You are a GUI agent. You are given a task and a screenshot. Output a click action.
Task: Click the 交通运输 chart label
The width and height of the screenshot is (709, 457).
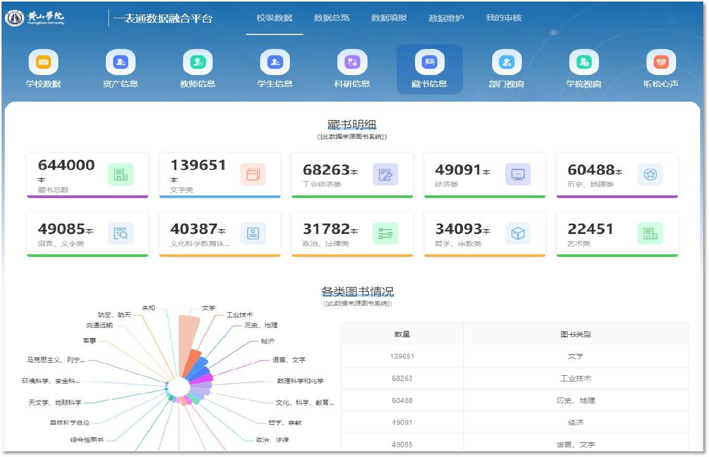tap(99, 325)
